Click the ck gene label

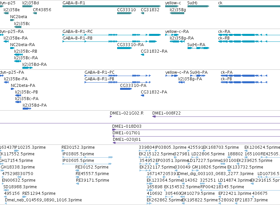[220, 3]
